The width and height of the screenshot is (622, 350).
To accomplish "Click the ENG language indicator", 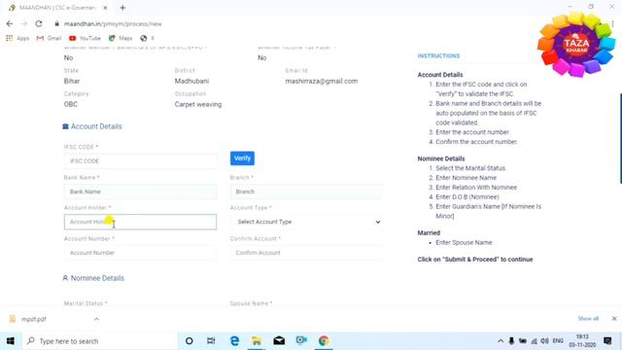I will click(x=558, y=341).
